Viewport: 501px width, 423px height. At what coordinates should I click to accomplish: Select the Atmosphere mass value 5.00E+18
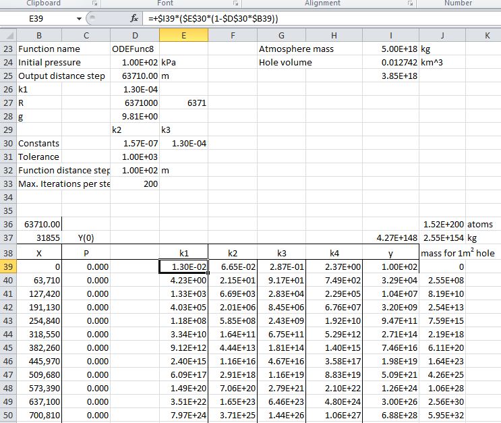coord(390,49)
